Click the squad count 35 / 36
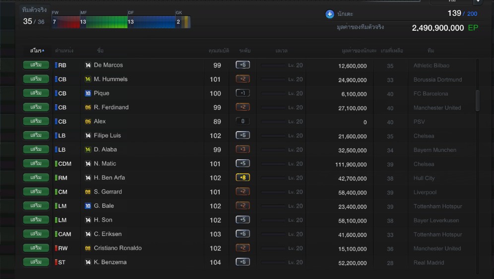 [x=34, y=21]
